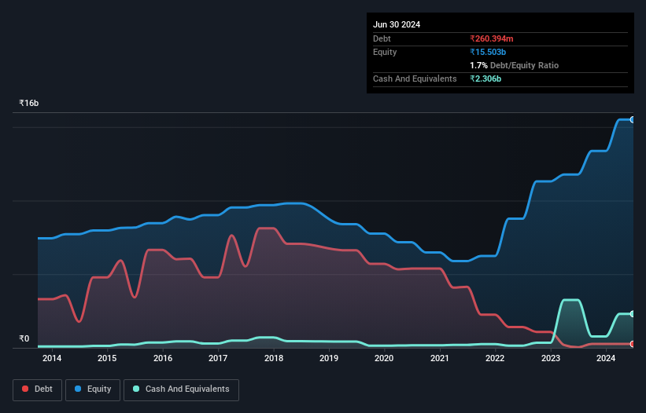Viewport: 646px width, 413px height.
Task: Click the red Debt endpoint marker
Action: coord(633,344)
